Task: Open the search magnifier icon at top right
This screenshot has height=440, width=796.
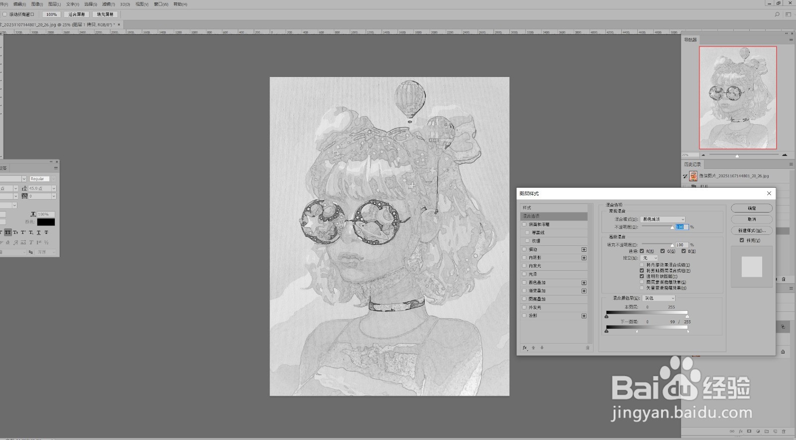Action: 777,14
